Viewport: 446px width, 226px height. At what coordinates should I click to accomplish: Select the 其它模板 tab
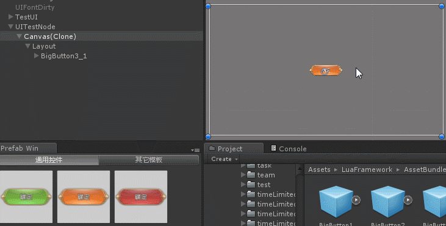tap(149, 160)
